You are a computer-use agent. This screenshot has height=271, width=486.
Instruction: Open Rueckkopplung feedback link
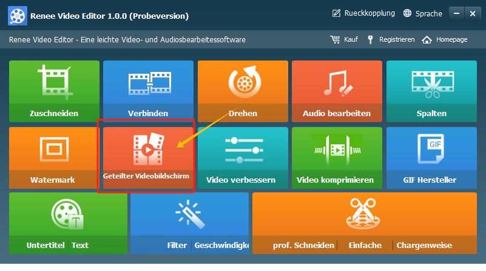[370, 13]
